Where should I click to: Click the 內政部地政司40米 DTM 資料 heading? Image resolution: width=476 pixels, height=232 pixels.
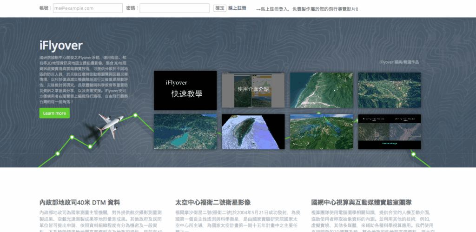79,203
